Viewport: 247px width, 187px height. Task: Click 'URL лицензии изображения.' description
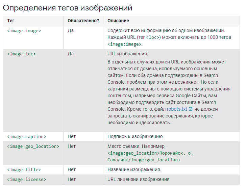coord(139,179)
